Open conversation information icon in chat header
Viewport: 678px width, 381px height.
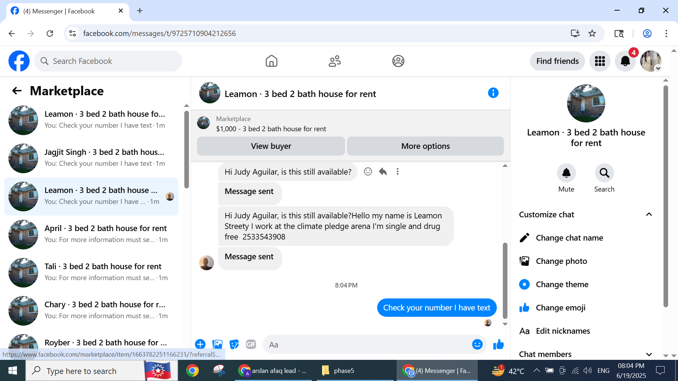[493, 93]
